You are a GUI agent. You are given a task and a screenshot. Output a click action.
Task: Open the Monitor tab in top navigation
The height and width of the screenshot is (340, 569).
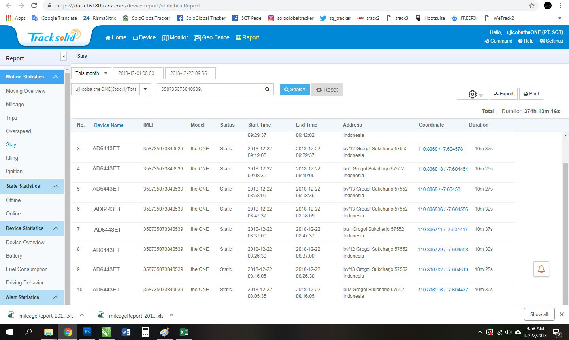coord(175,37)
